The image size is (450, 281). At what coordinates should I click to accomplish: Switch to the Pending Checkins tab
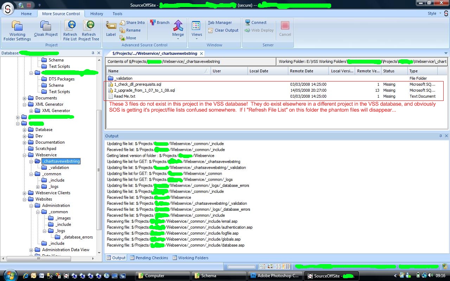coord(149,258)
